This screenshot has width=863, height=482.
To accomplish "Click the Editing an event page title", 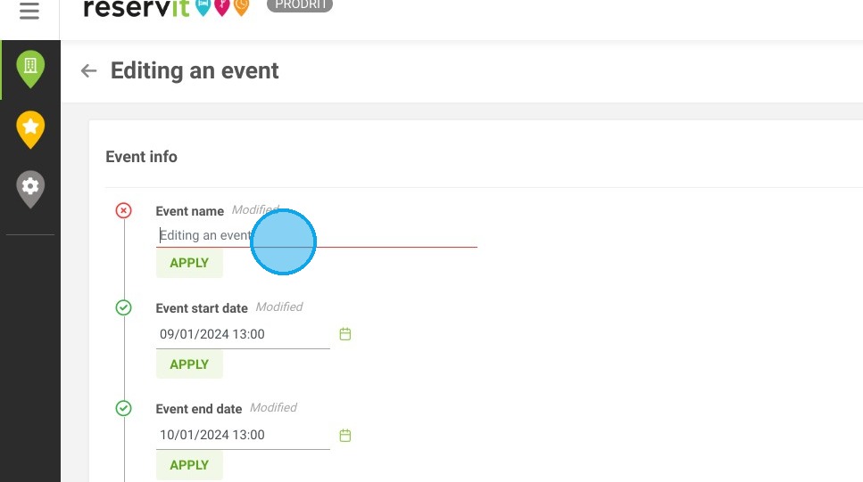I will coord(195,71).
